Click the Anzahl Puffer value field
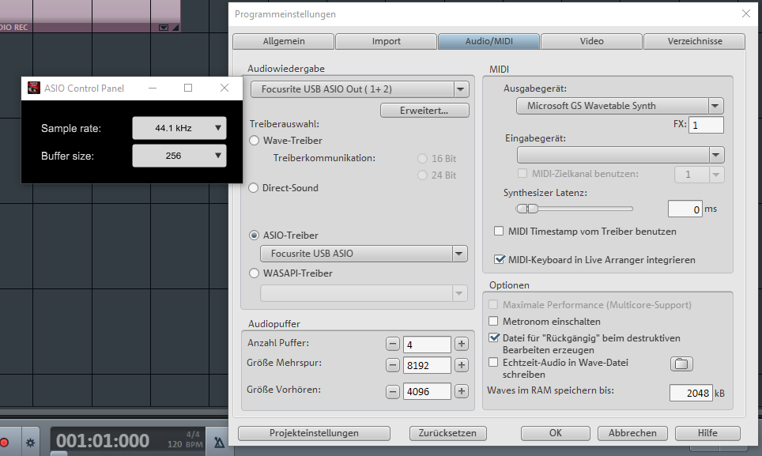 [427, 345]
